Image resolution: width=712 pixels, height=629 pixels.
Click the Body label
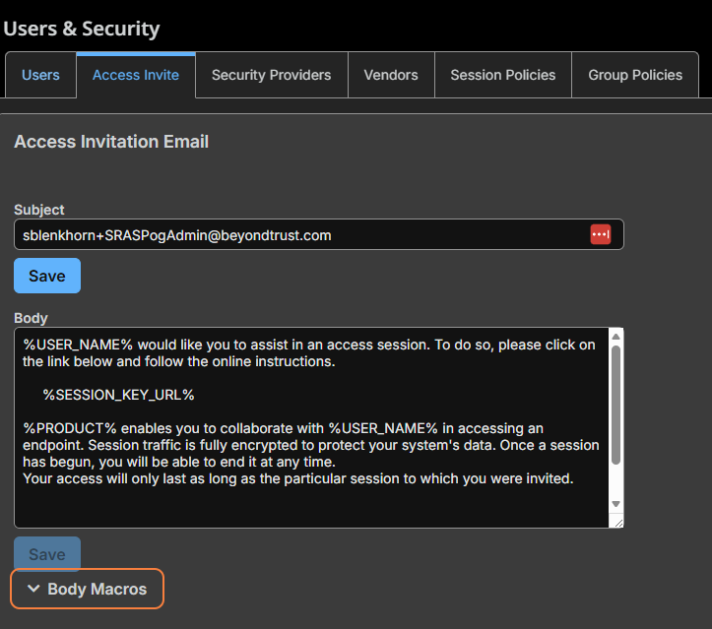31,318
